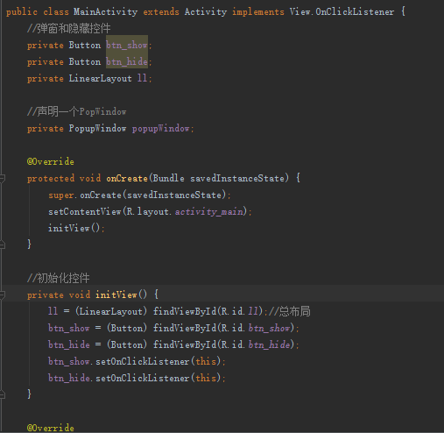444x433 pixels.
Task: Click the comment '//总布局'
Action: 290,311
